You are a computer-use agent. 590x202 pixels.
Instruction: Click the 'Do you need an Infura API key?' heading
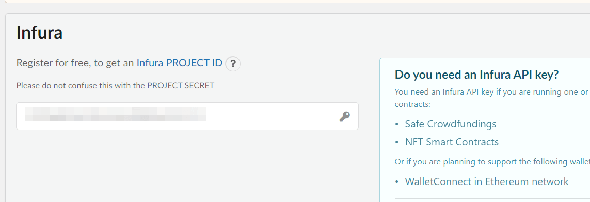(x=477, y=75)
